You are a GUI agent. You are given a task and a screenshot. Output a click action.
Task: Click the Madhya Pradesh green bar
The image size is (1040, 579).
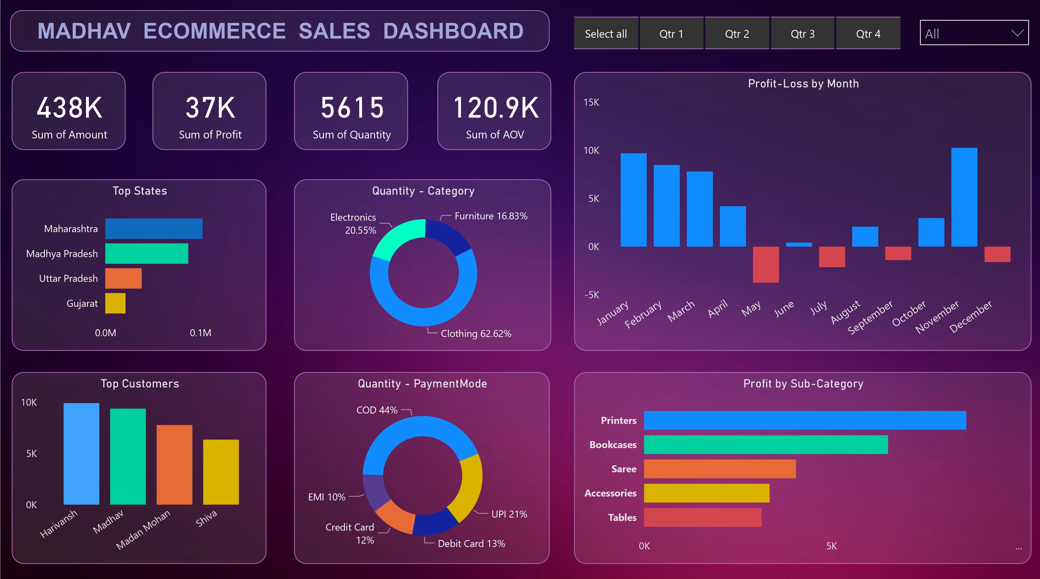(x=147, y=253)
